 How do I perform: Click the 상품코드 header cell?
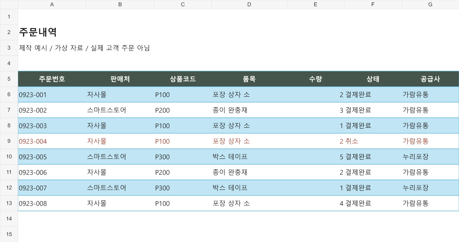click(183, 79)
